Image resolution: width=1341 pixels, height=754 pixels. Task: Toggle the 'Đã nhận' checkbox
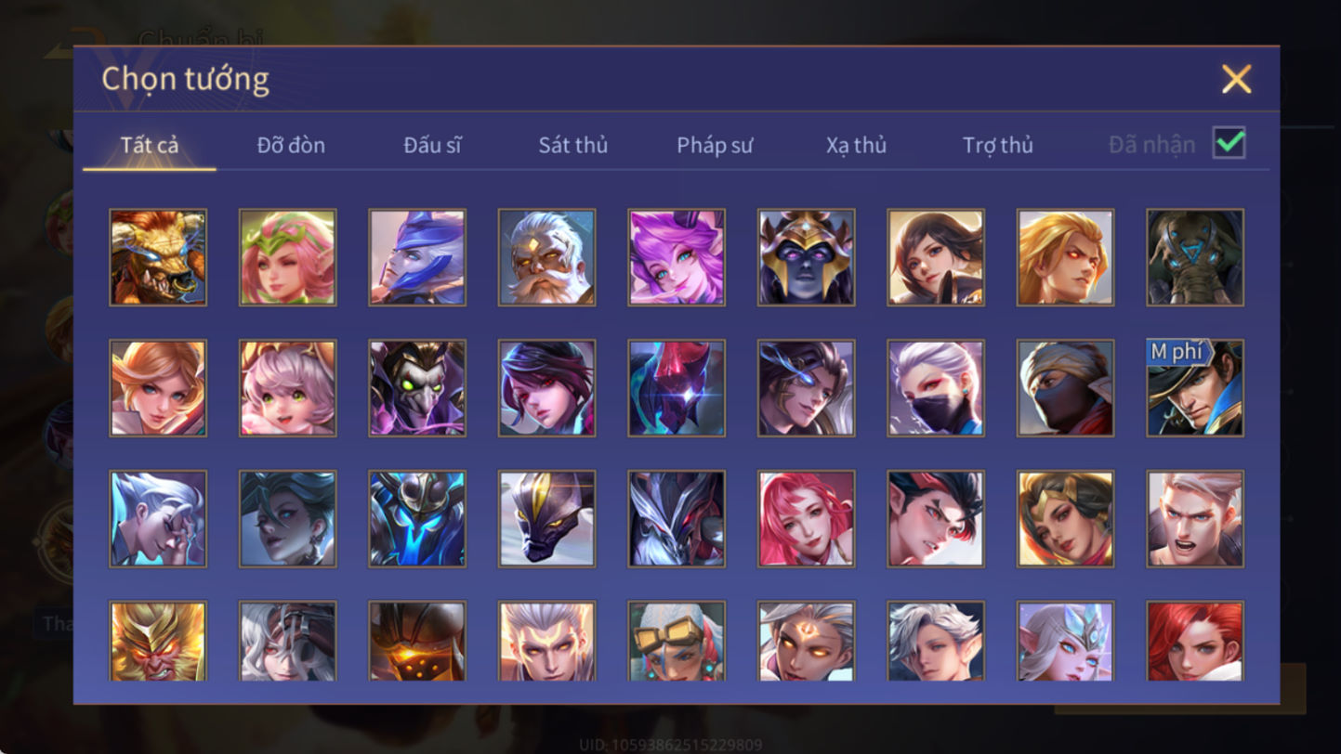point(1229,143)
